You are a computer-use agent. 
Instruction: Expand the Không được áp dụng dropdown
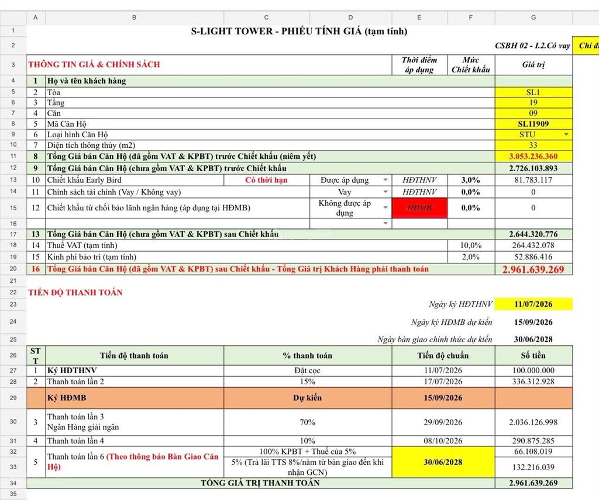385,208
